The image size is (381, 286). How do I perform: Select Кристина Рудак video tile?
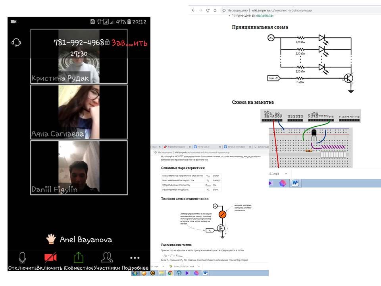pos(79,56)
